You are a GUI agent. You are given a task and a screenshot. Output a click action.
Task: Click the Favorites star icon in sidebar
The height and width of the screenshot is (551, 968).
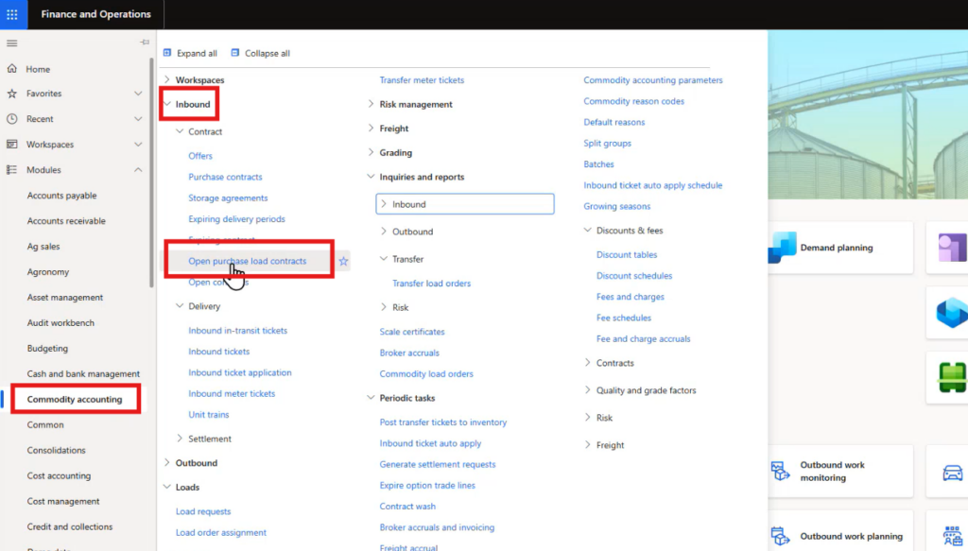pos(11,94)
